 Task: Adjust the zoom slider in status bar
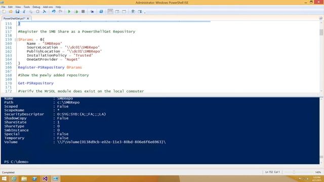pos(294,172)
